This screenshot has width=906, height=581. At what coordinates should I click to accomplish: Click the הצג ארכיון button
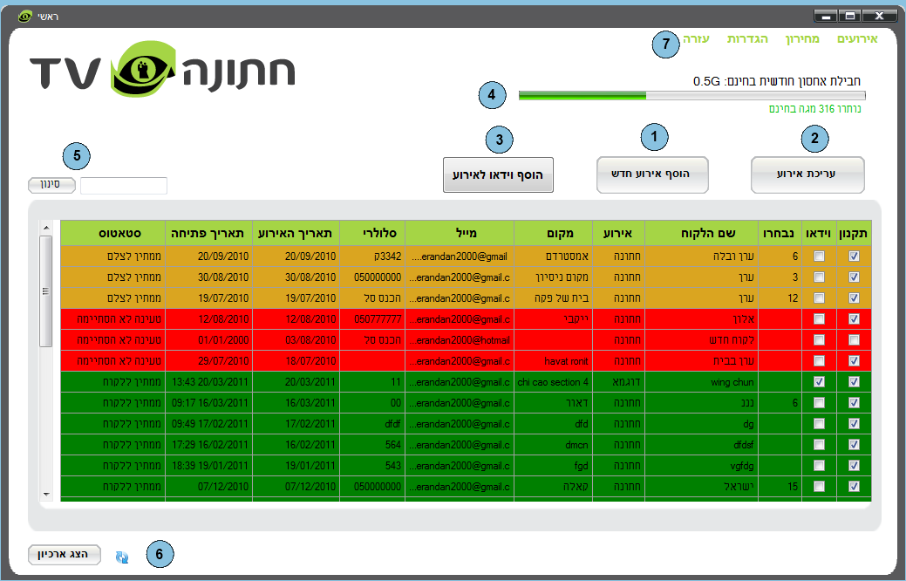(x=65, y=555)
